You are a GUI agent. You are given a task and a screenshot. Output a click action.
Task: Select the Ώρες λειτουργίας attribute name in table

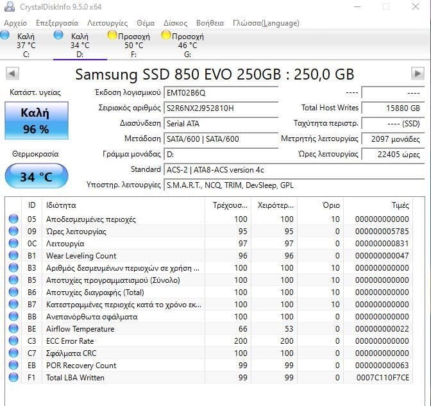[x=76, y=232]
